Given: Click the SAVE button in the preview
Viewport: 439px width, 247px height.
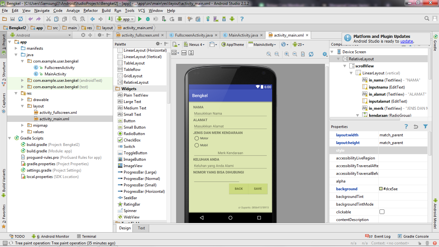Looking at the screenshot, I should 257,189.
